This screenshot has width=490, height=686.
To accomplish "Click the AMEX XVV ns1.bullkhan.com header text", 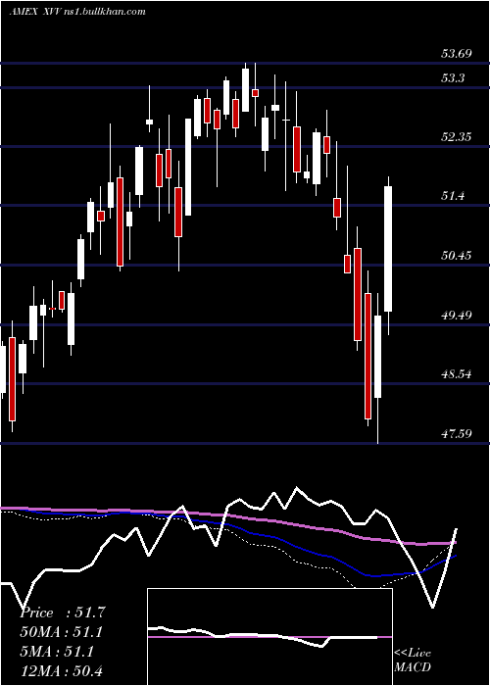I will pyautogui.click(x=77, y=12).
